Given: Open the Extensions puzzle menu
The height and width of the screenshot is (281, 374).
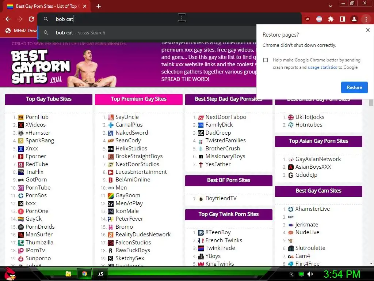Looking at the screenshot, I should click(331, 19).
